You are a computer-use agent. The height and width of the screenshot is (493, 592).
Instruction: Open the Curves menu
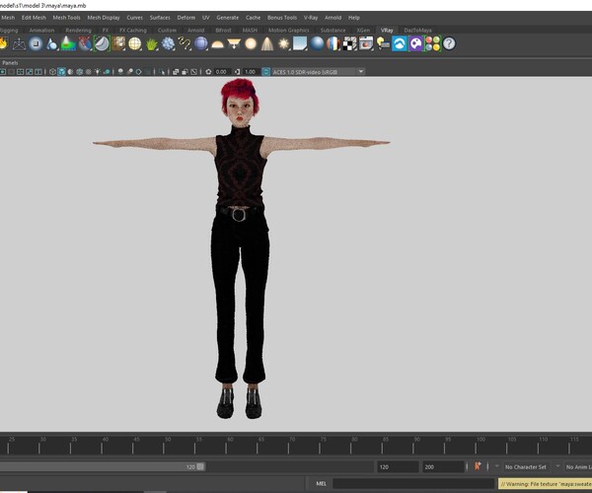tap(135, 18)
